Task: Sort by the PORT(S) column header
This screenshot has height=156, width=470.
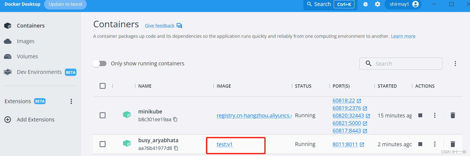Action: pos(341,86)
